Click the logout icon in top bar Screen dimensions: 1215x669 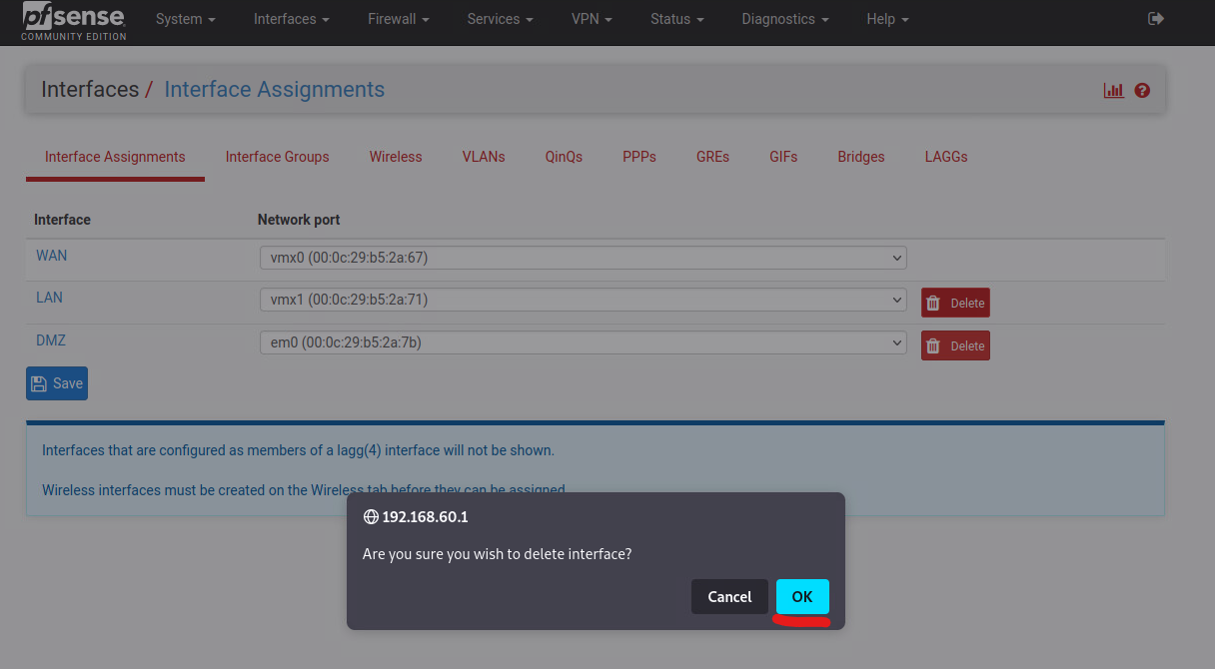(1156, 19)
